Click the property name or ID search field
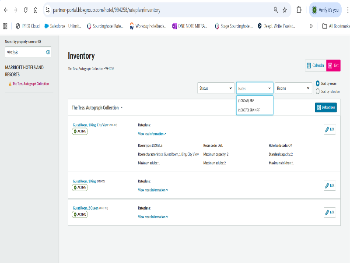 coord(25,52)
